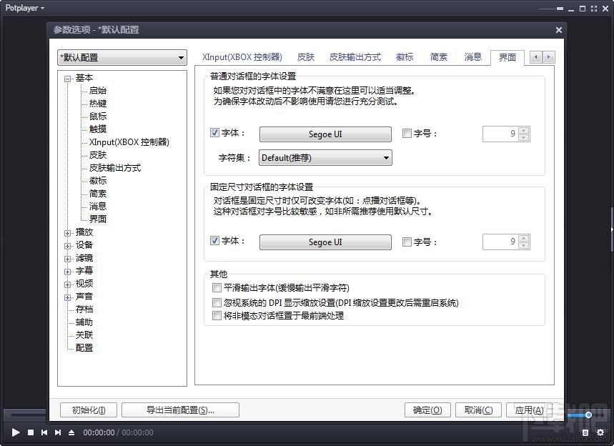This screenshot has height=446, width=614.
Task: Expand the 声音 tree node
Action: (x=67, y=297)
